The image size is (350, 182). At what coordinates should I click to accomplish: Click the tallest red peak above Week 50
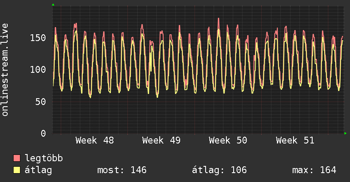click(218, 19)
